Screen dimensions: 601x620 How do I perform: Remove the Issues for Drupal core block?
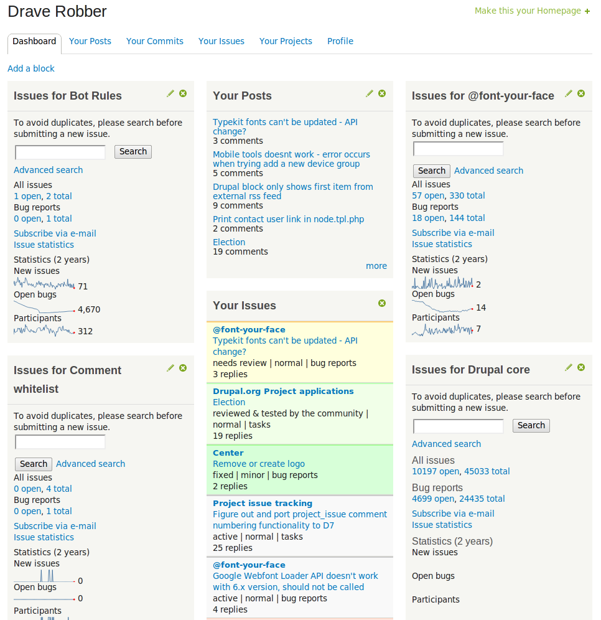pyautogui.click(x=581, y=367)
